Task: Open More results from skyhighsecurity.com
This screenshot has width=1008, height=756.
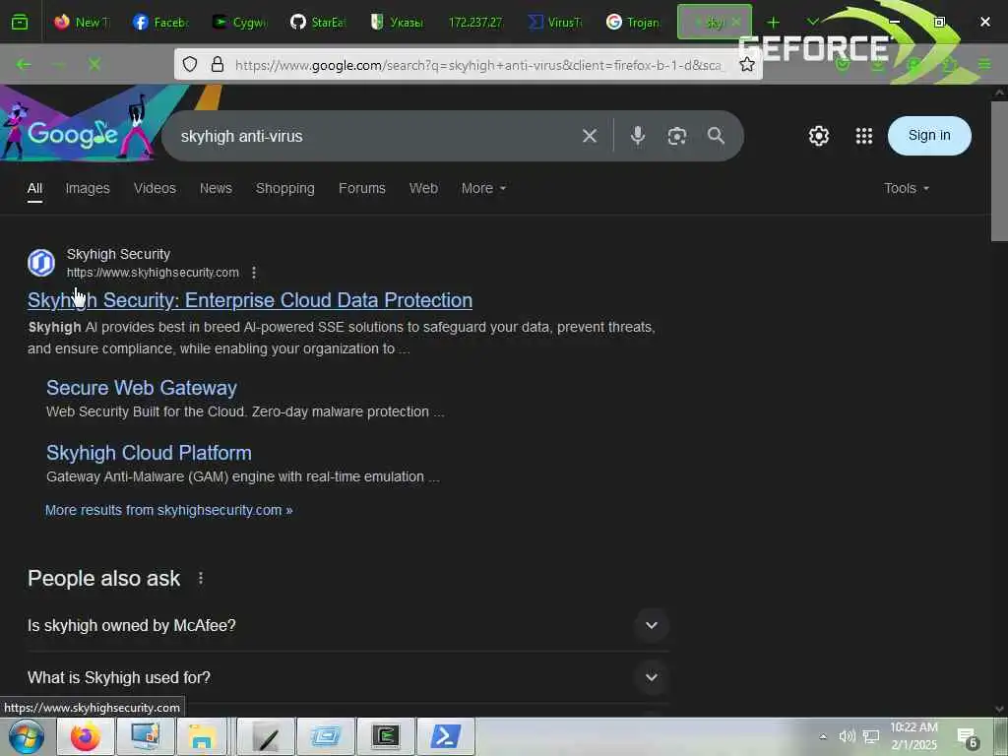Action: [x=169, y=510]
